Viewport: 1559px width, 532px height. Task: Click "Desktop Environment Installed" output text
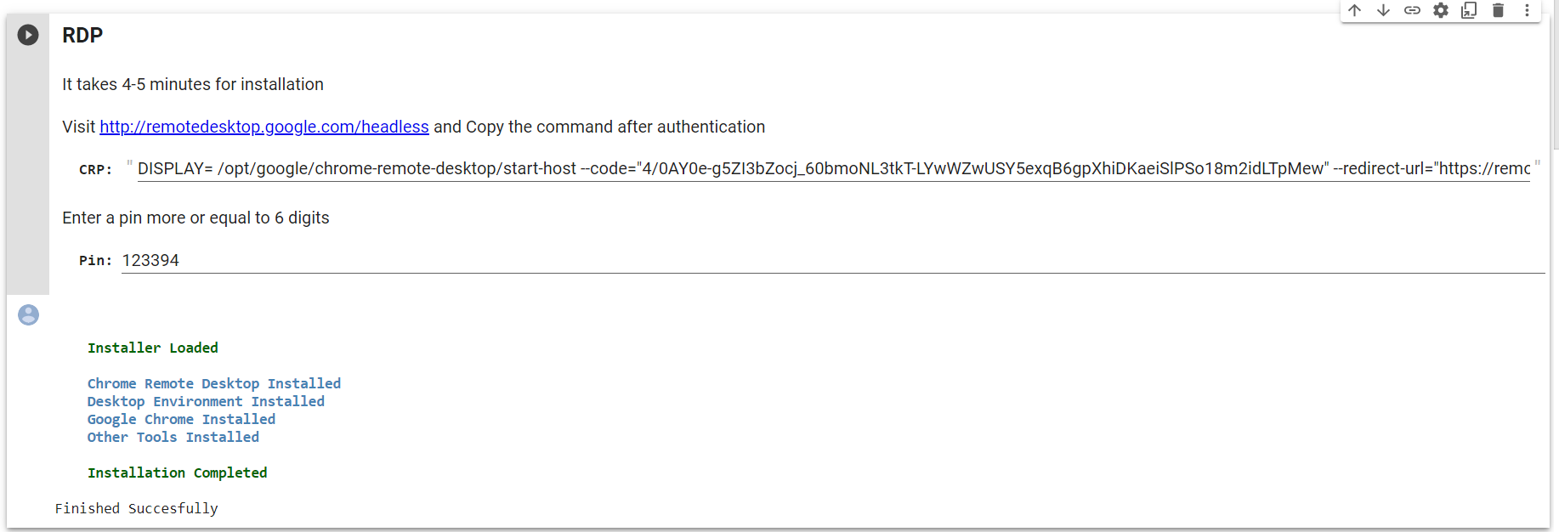pos(206,401)
